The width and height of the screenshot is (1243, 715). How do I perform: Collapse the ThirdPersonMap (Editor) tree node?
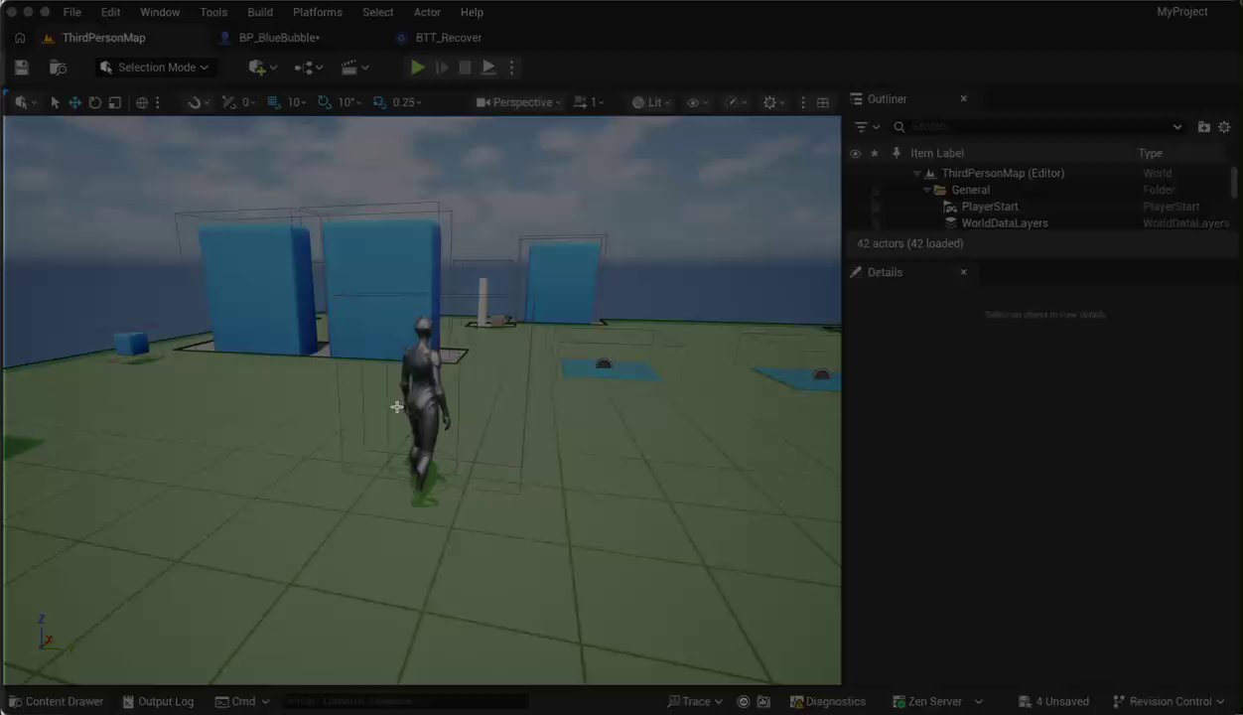[x=916, y=174]
